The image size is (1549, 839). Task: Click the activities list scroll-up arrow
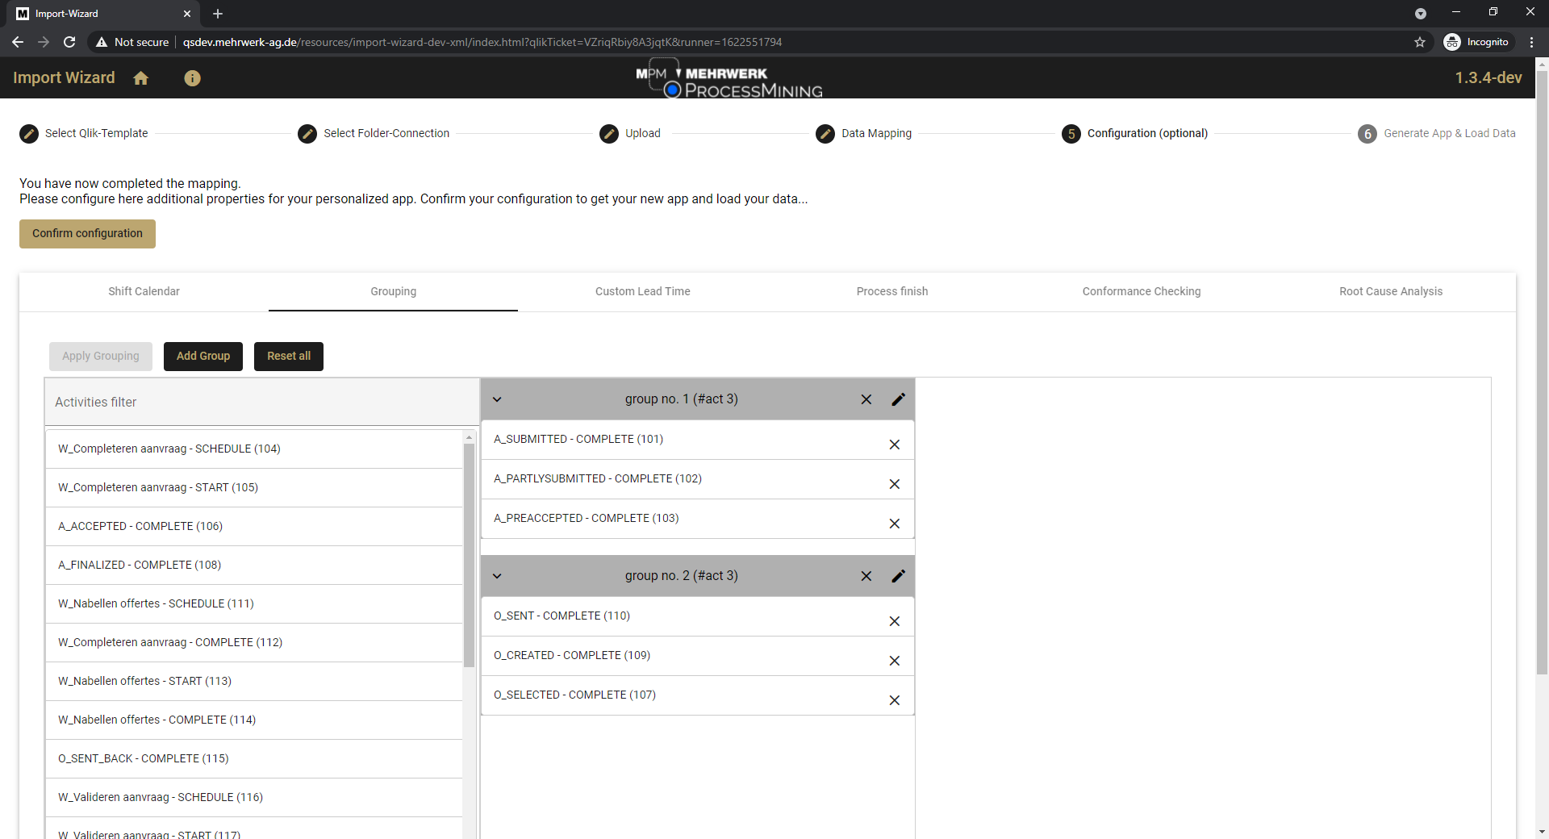(x=469, y=437)
